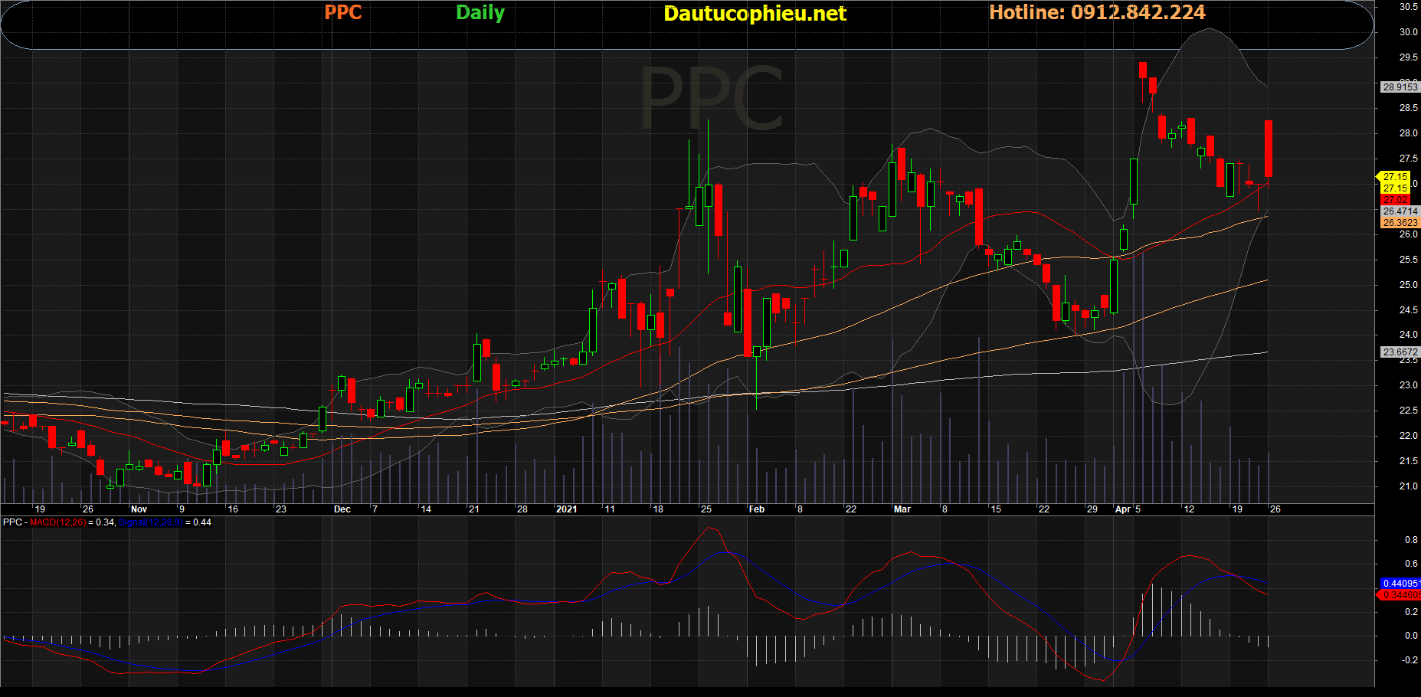Image resolution: width=1421 pixels, height=697 pixels.
Task: Click the Hotline 0912.842.224 text
Action: click(1096, 13)
